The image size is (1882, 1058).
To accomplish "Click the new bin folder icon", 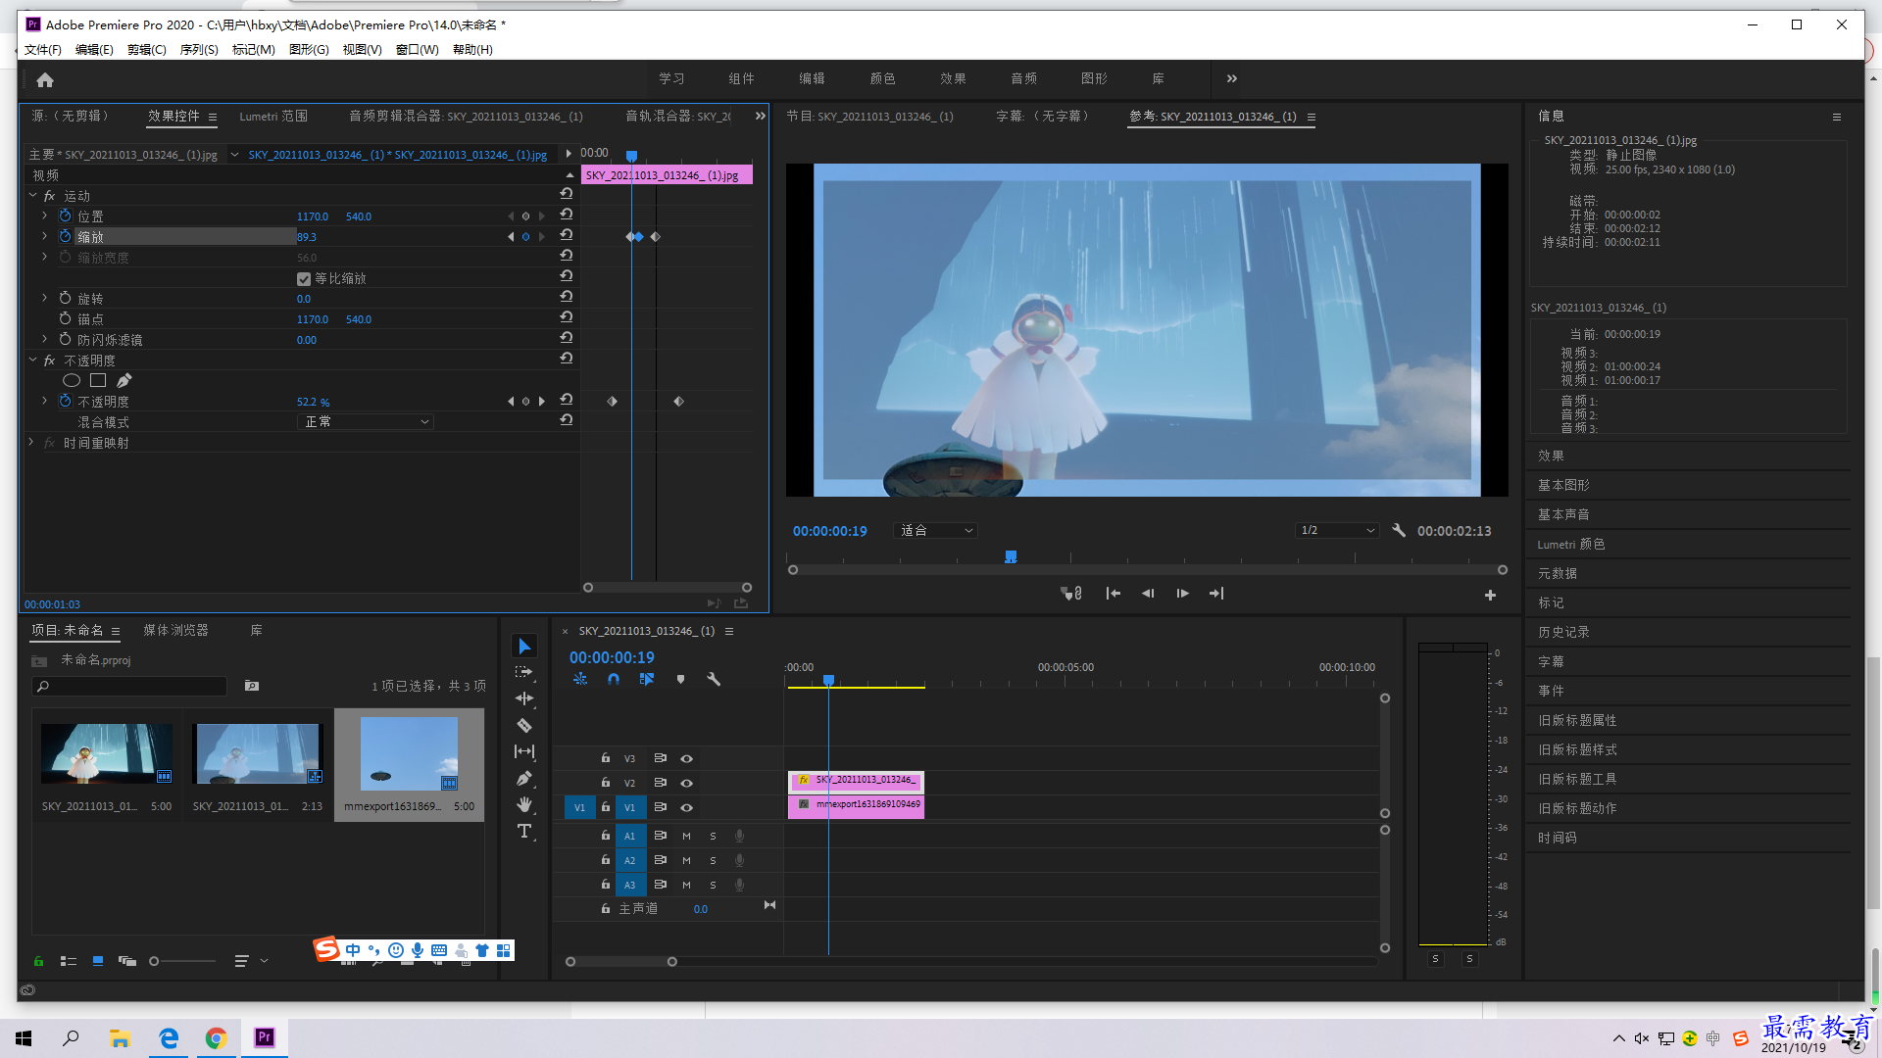I will tap(252, 686).
